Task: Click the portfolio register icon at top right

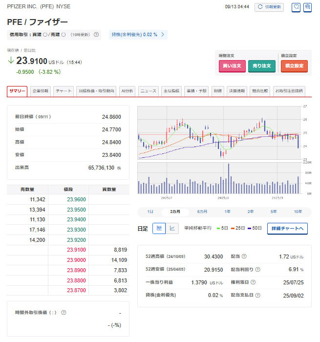Action: [308, 7]
